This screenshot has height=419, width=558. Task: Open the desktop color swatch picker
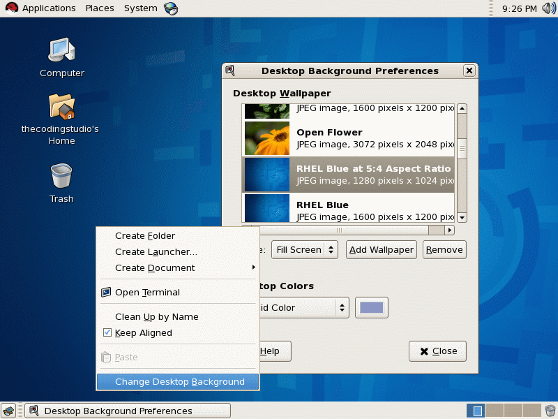(372, 307)
